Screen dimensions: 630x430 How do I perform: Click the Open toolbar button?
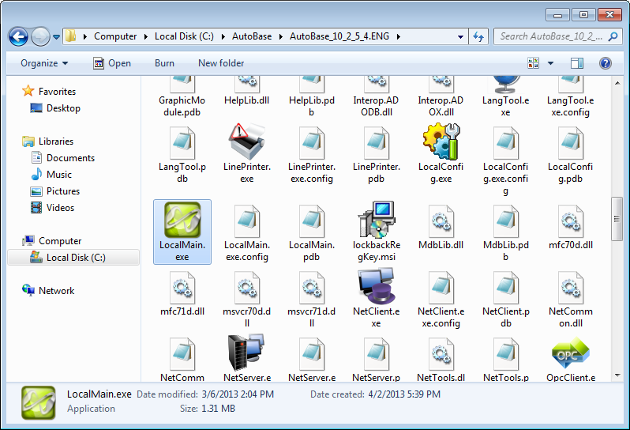point(112,63)
